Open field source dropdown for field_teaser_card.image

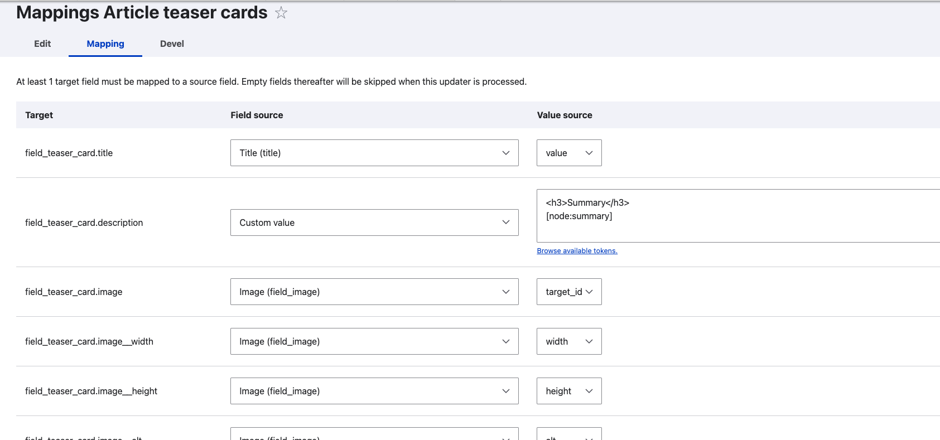tap(374, 292)
